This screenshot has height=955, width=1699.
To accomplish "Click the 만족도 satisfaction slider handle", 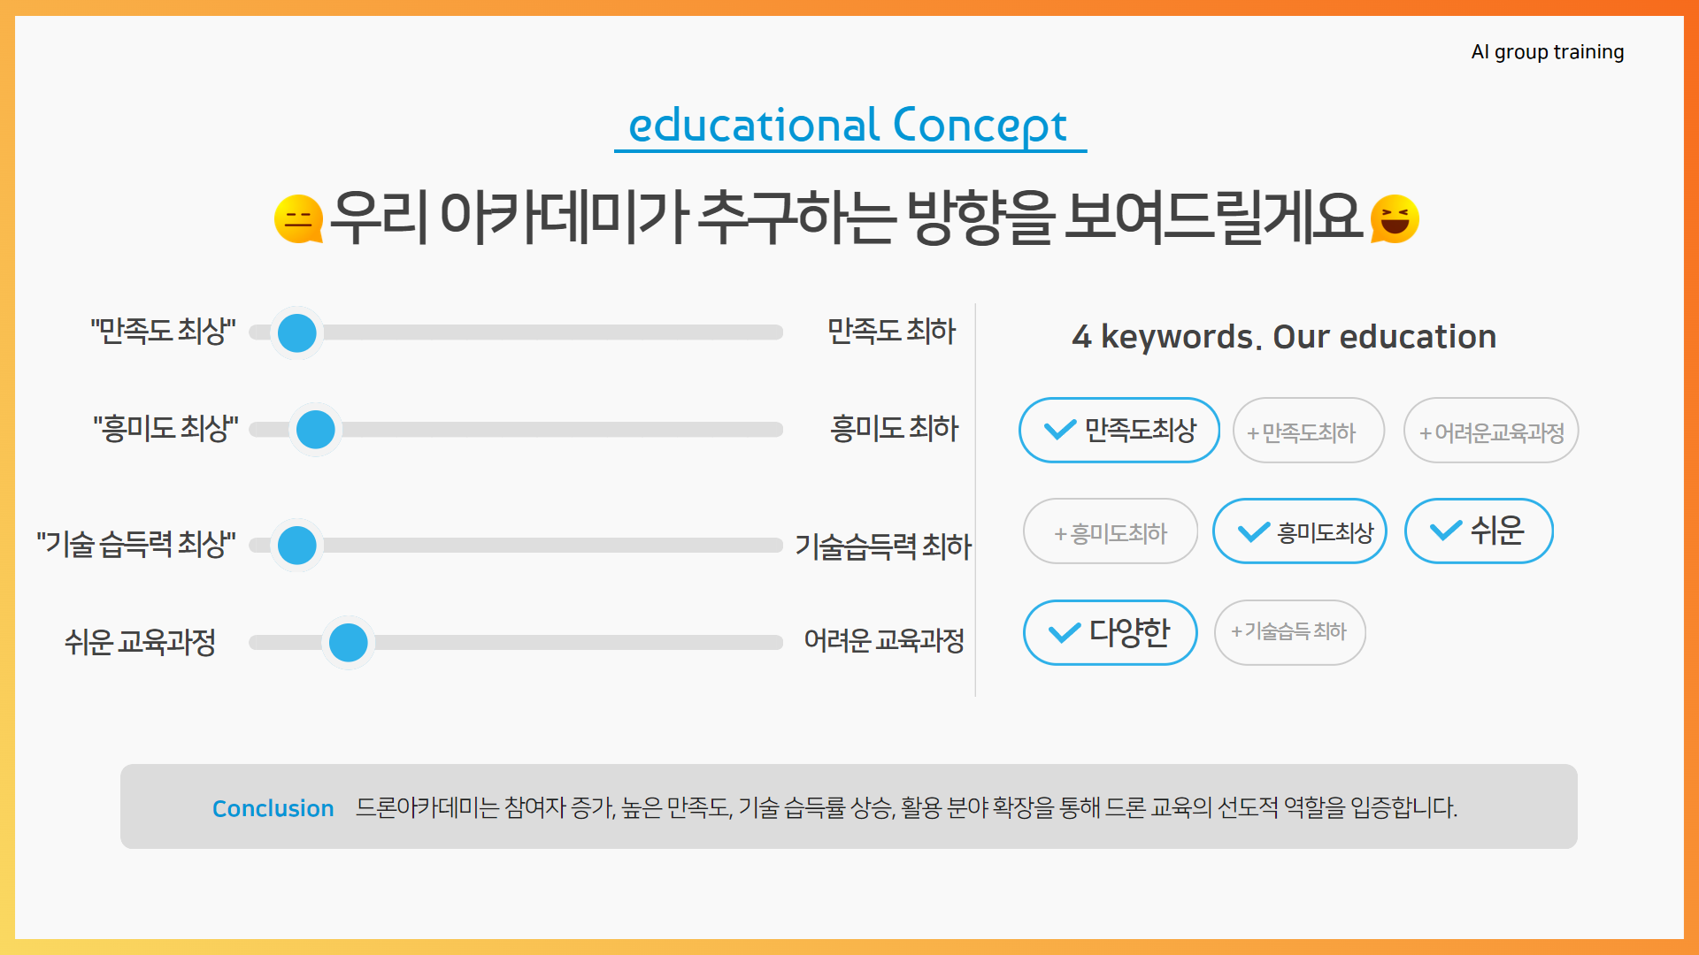I will click(297, 333).
